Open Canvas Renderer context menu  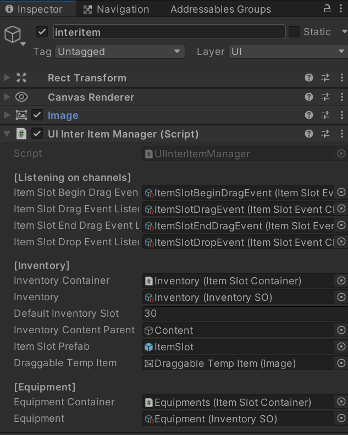click(x=341, y=97)
